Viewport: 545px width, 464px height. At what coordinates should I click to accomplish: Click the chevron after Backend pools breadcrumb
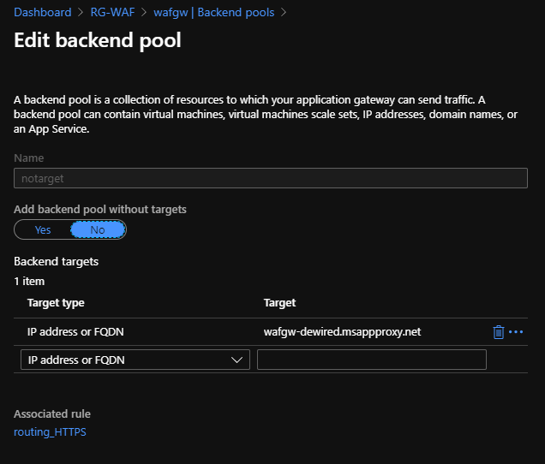(x=284, y=13)
